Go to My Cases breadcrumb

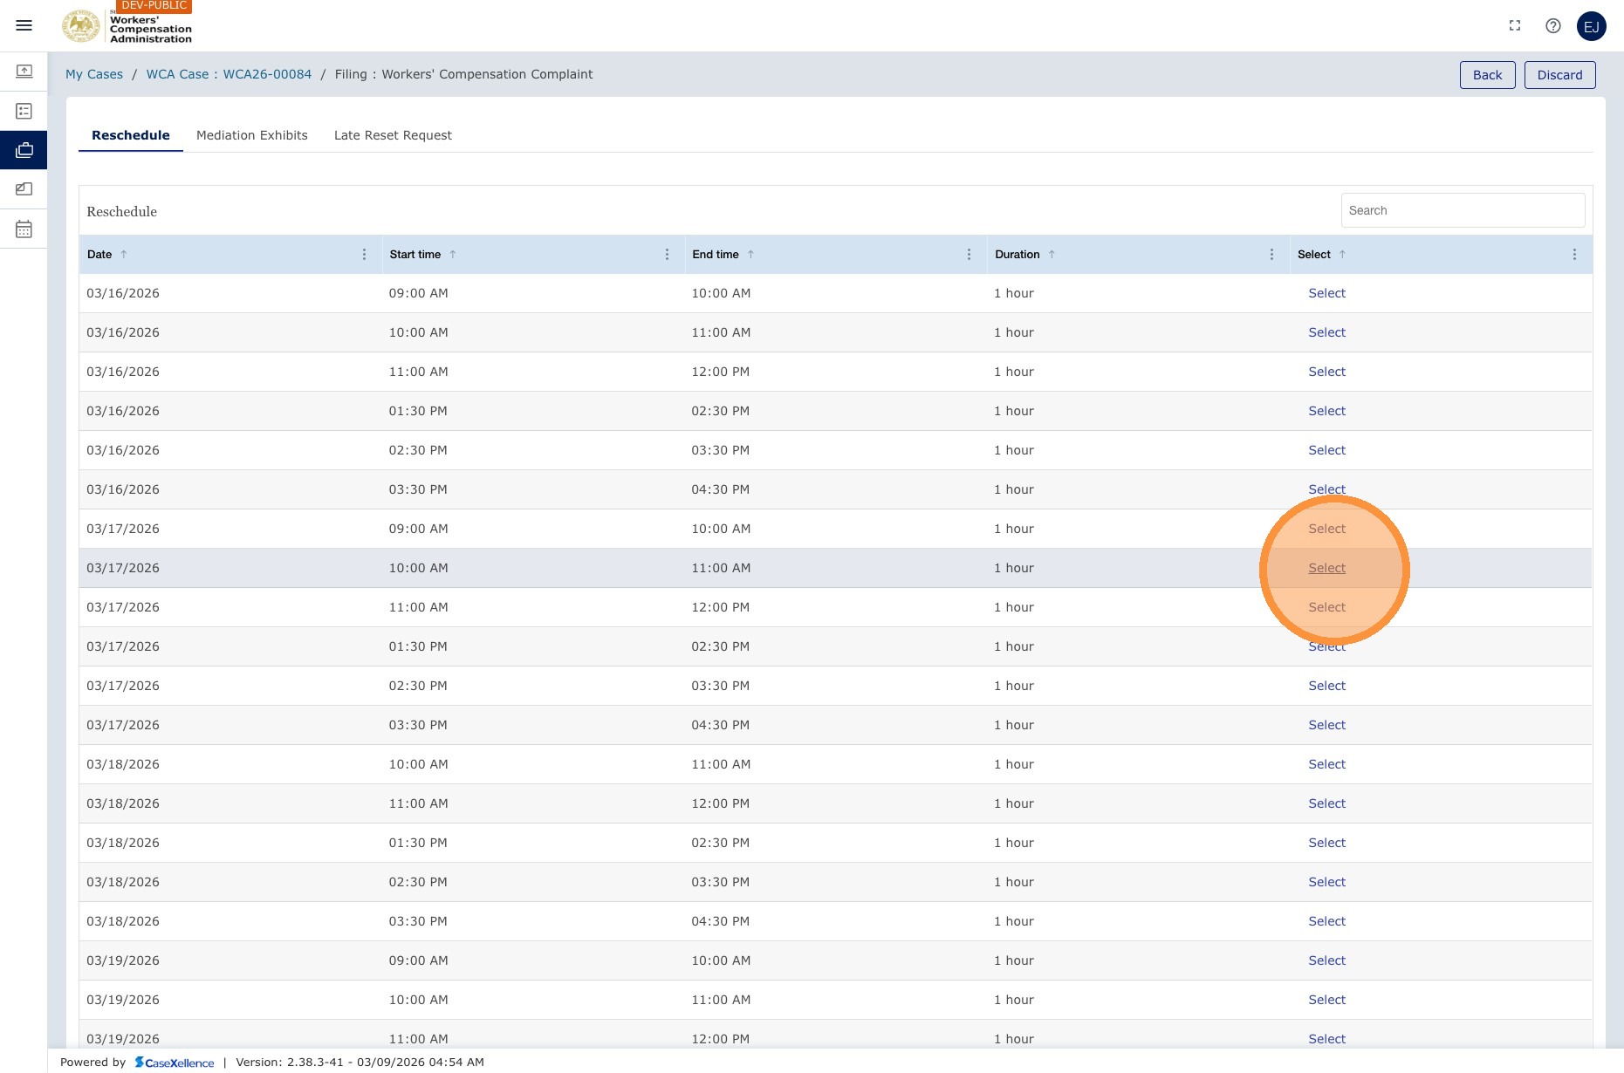(94, 74)
